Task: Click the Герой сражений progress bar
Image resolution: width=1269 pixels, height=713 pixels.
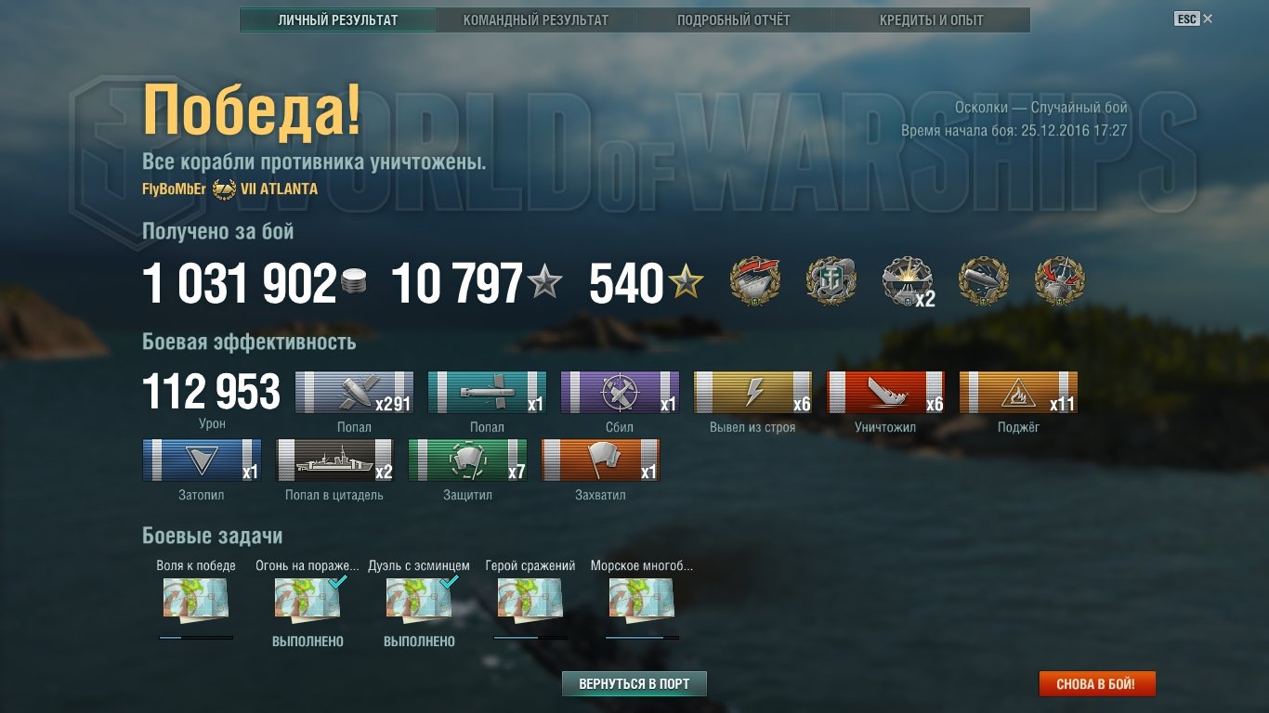Action: pos(530,638)
